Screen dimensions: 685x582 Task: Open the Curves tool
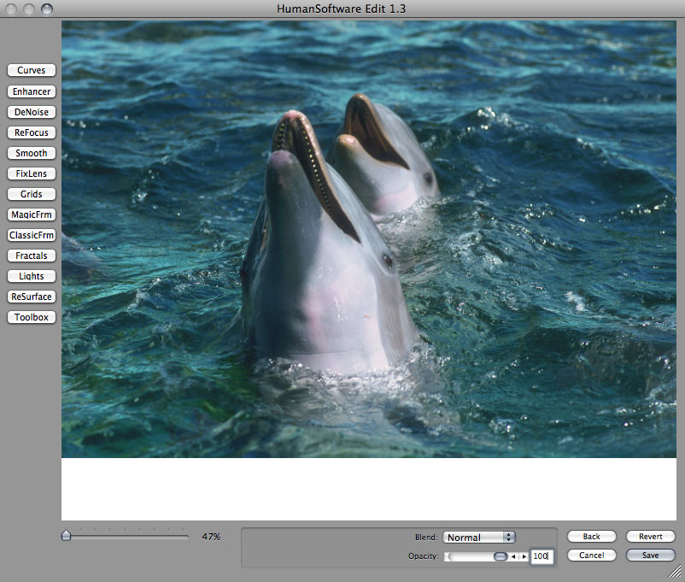pos(32,70)
